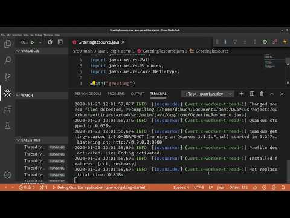Click 'UTF-8' encoding in status bar
Screen dimensions: 290x218
(x=199, y=187)
